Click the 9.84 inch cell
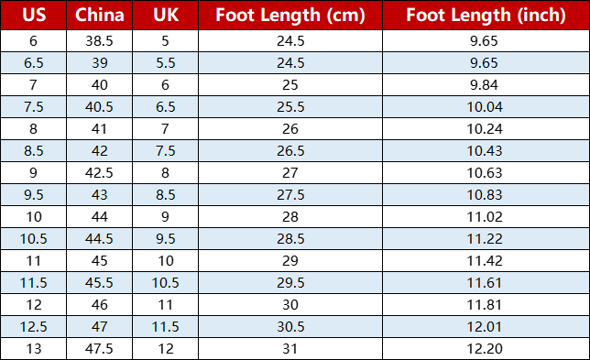Viewport: 590px width, 360px height. [x=486, y=85]
